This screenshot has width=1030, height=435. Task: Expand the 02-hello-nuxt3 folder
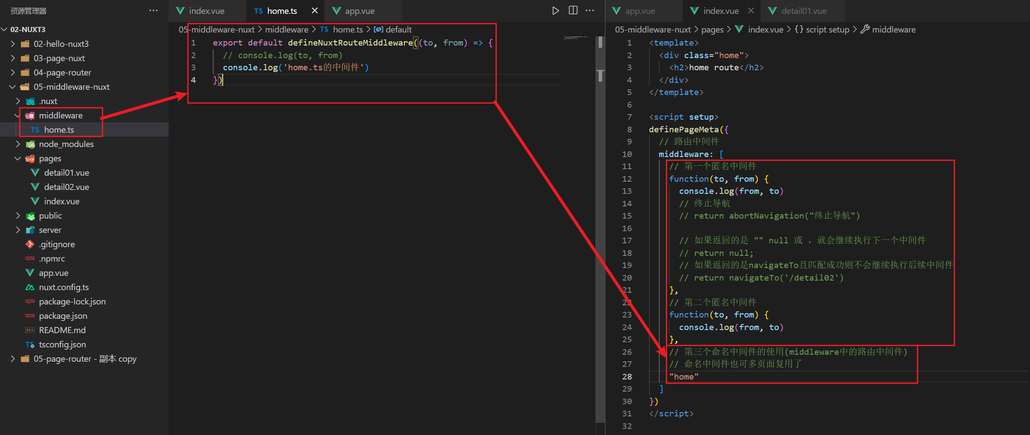coord(13,44)
